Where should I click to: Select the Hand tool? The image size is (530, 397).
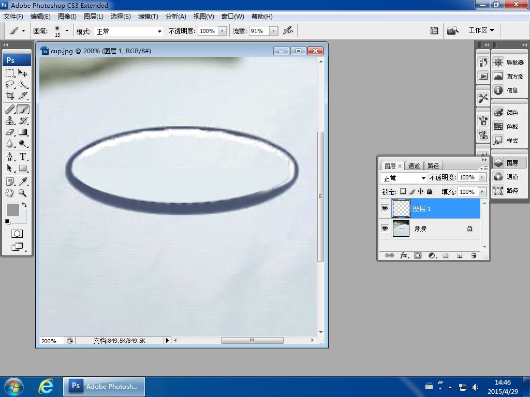10,193
